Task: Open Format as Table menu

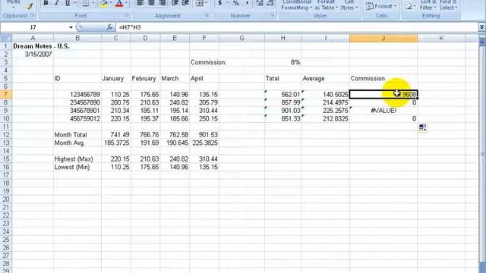Action: (326, 5)
